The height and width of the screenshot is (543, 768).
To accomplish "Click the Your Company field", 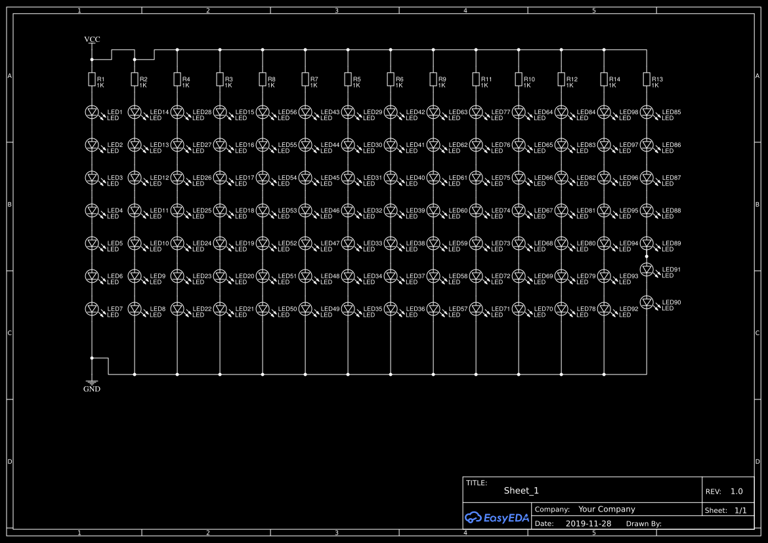I will pyautogui.click(x=607, y=509).
